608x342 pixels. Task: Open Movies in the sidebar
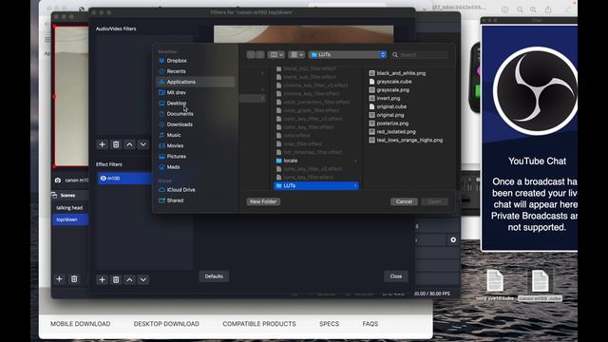point(175,145)
